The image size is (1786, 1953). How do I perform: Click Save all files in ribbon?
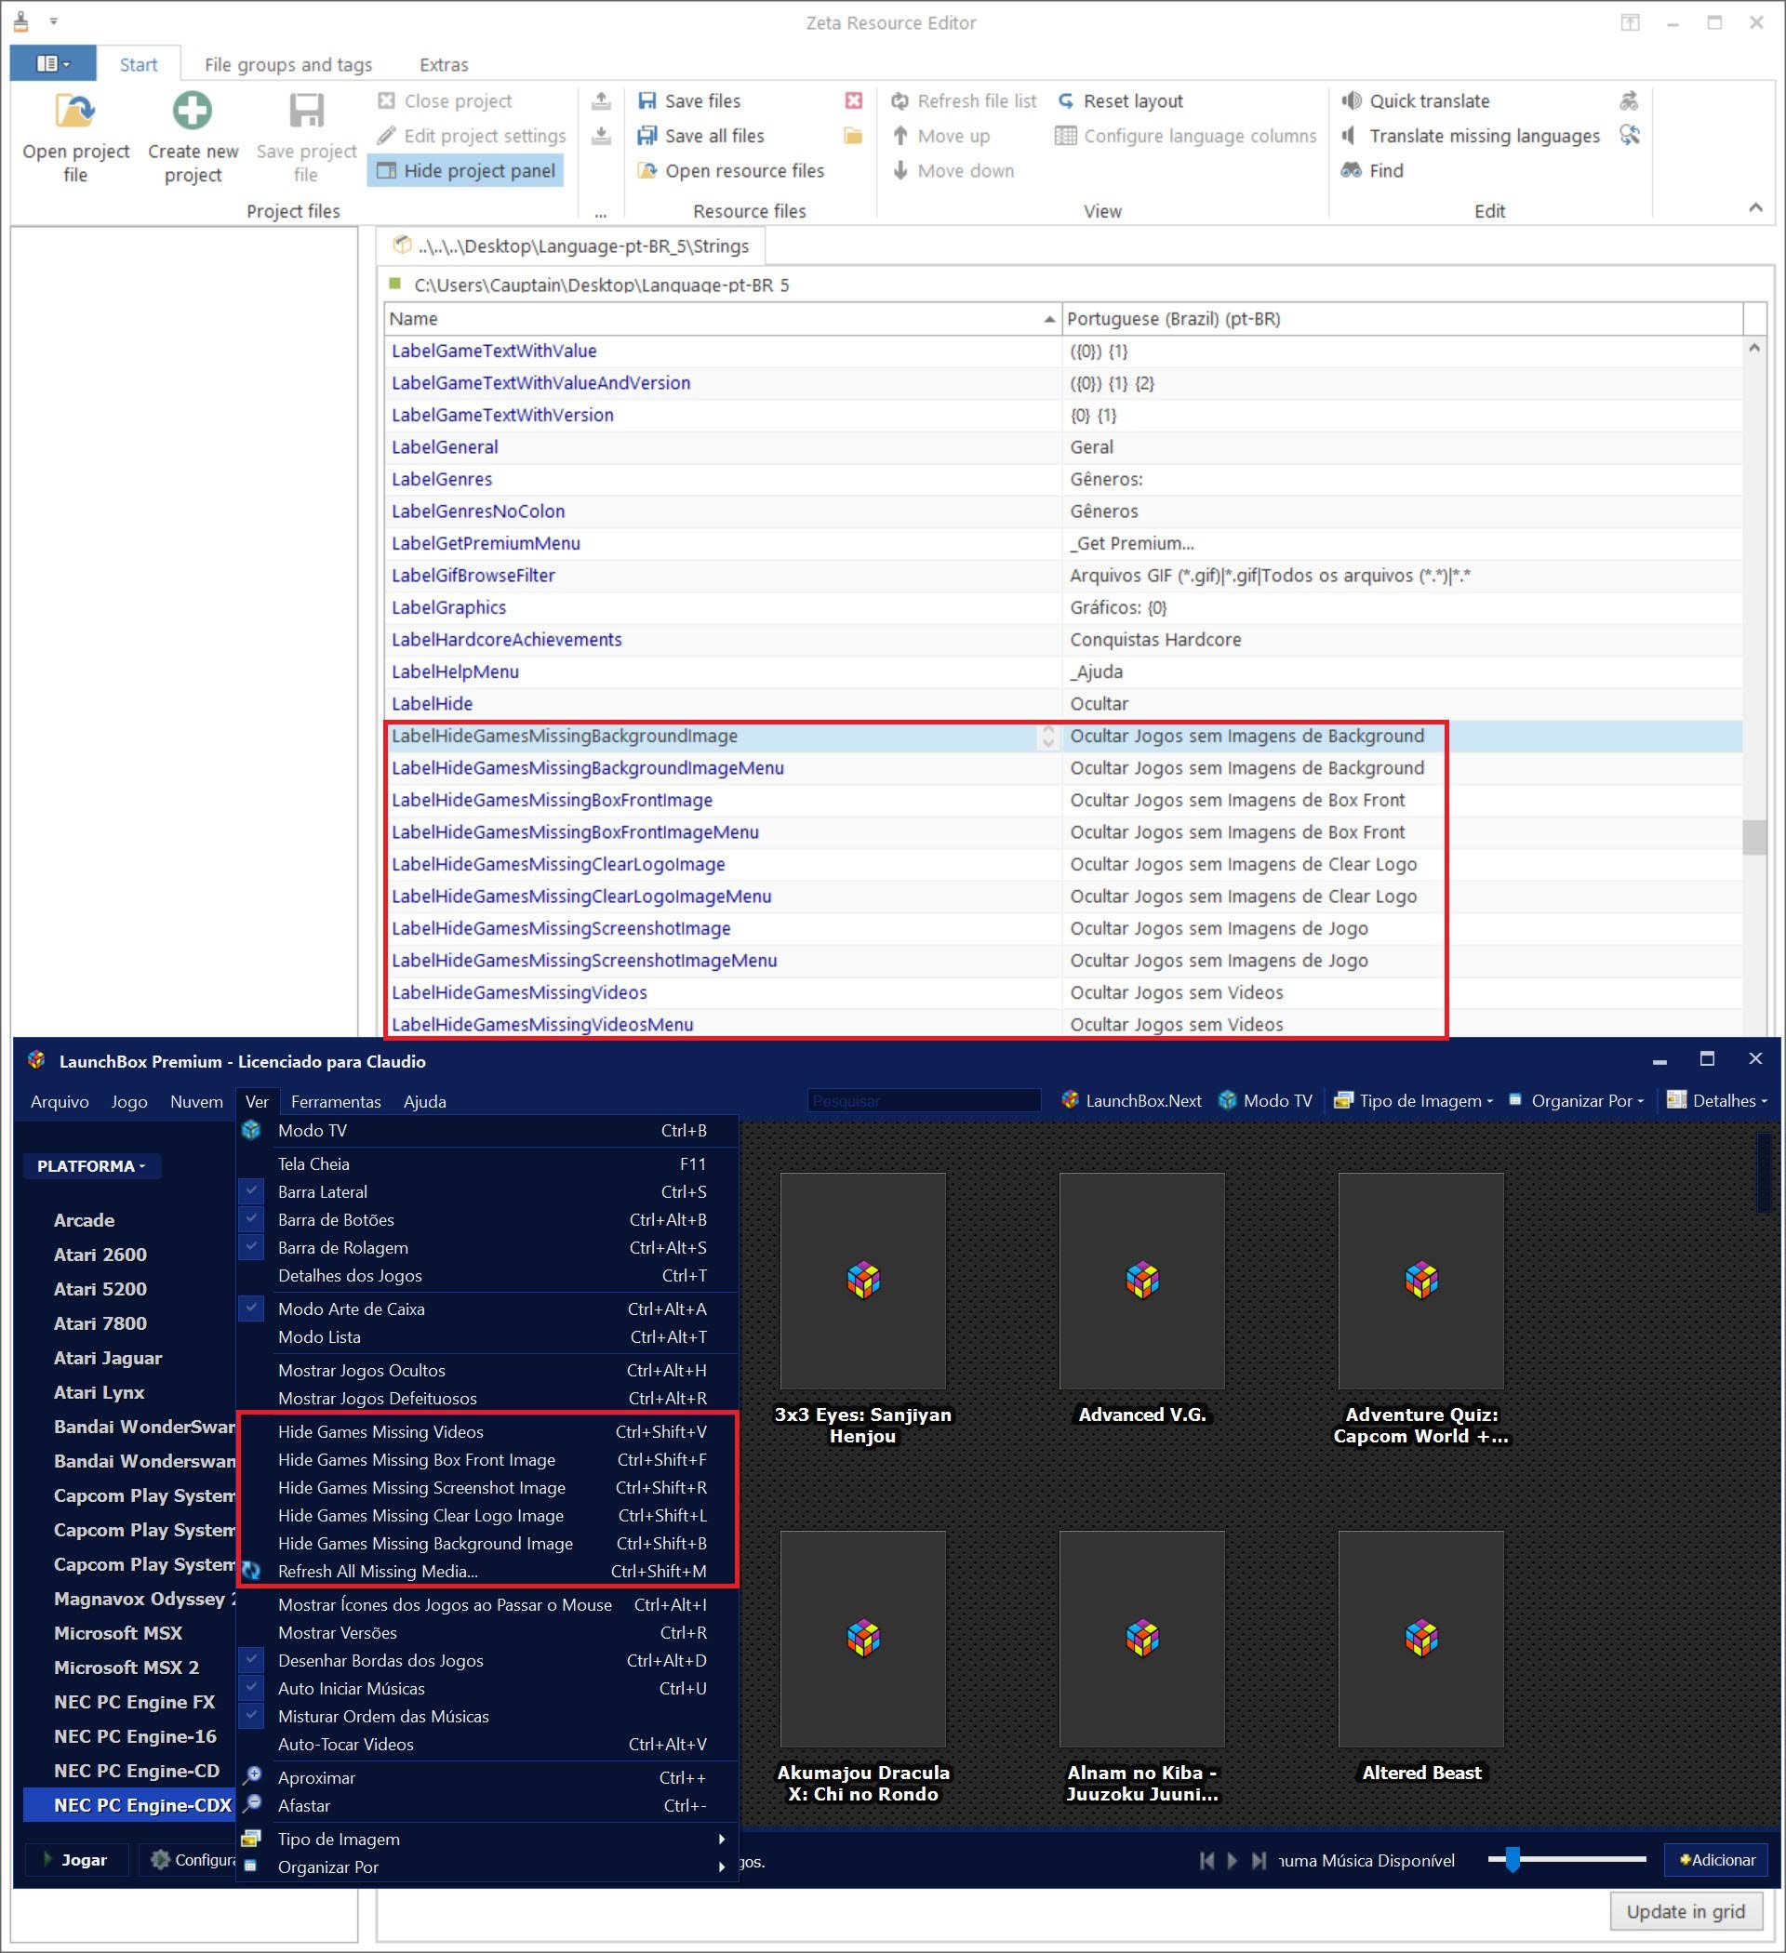coord(700,136)
